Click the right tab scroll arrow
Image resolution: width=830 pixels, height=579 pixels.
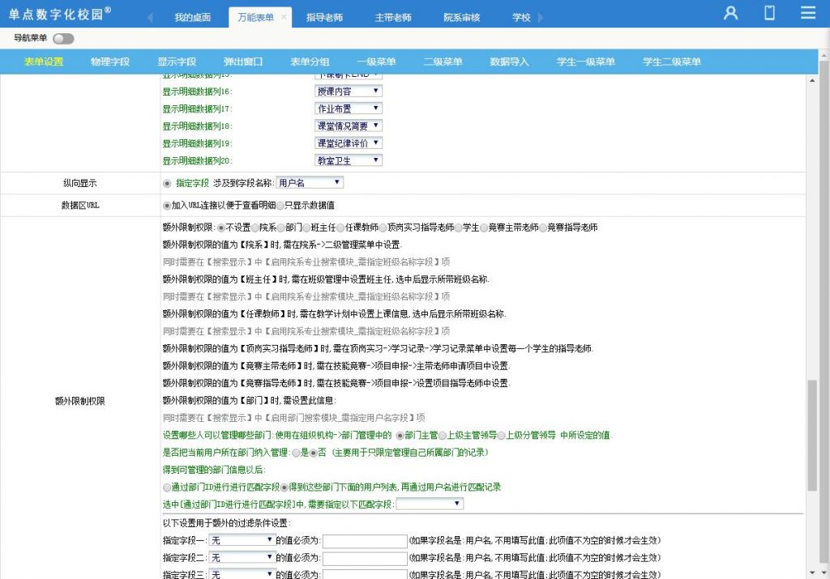(x=541, y=18)
